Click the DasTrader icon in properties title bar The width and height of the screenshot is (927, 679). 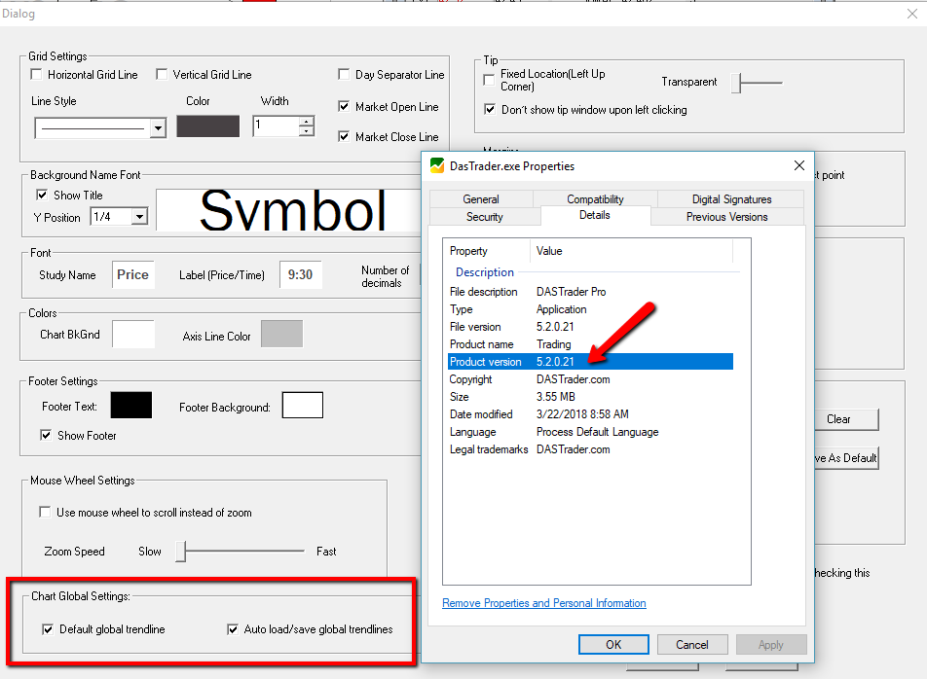tap(437, 165)
